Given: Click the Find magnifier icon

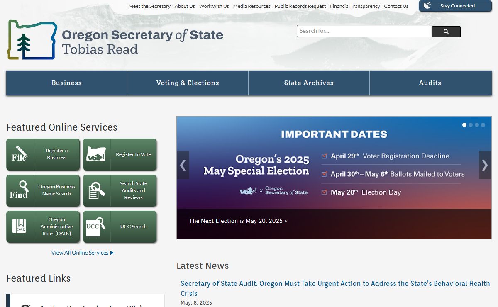Looking at the screenshot, I should [x=20, y=190].
